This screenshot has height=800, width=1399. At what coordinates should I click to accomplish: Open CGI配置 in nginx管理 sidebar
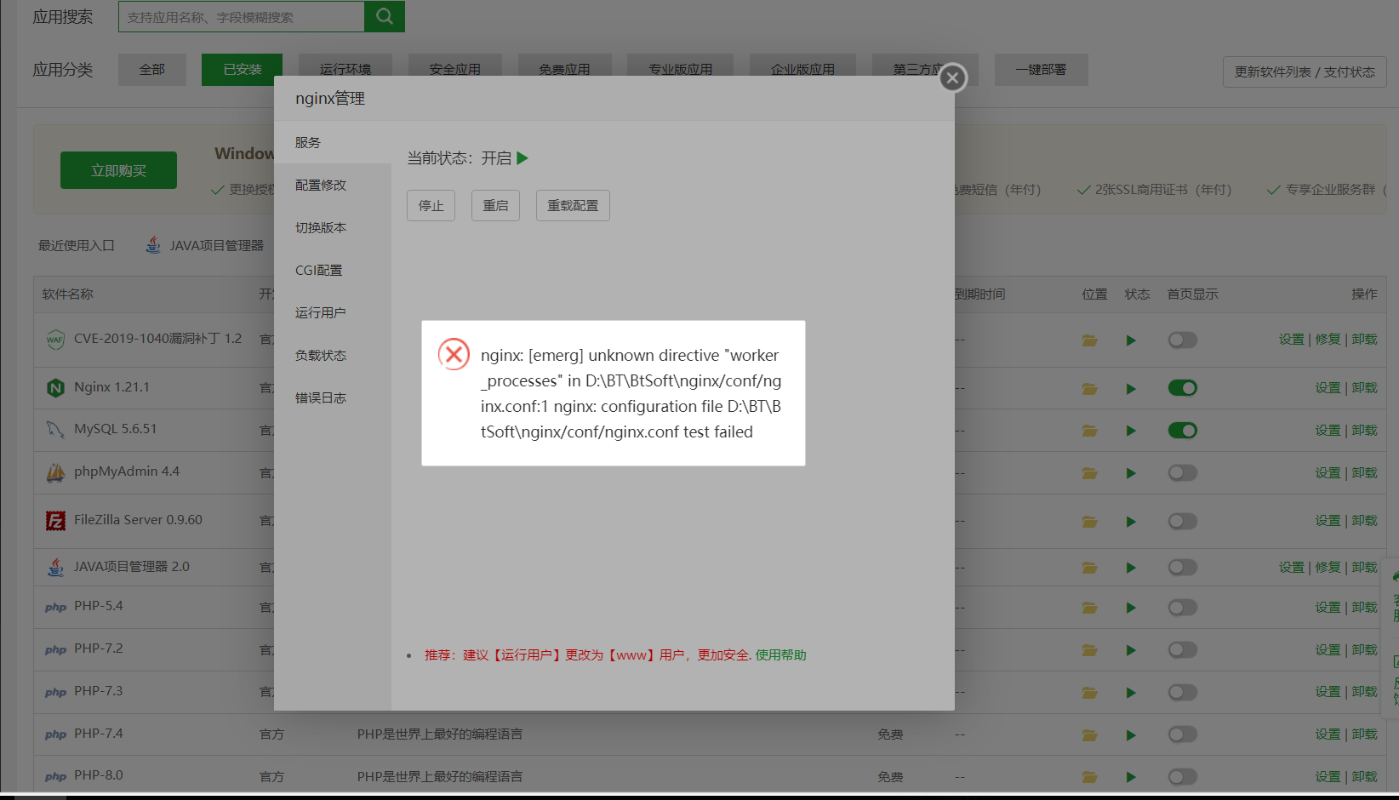click(333, 270)
